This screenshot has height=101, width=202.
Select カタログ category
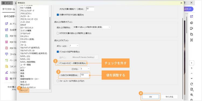pyautogui.click(x=23, y=25)
